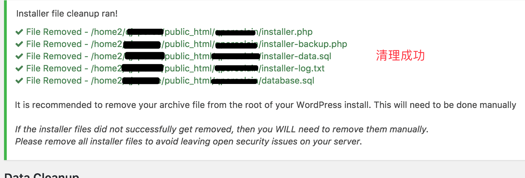525x178 pixels.
Task: Click the red 清理成功 annotation
Action: click(x=400, y=56)
